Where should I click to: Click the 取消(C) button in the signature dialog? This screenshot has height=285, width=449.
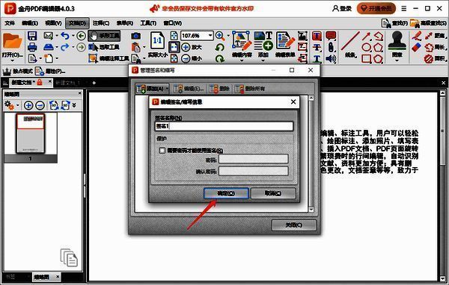click(x=273, y=193)
